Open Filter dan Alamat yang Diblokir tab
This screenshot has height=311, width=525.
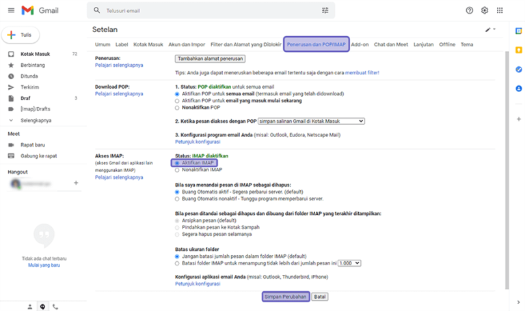(246, 44)
